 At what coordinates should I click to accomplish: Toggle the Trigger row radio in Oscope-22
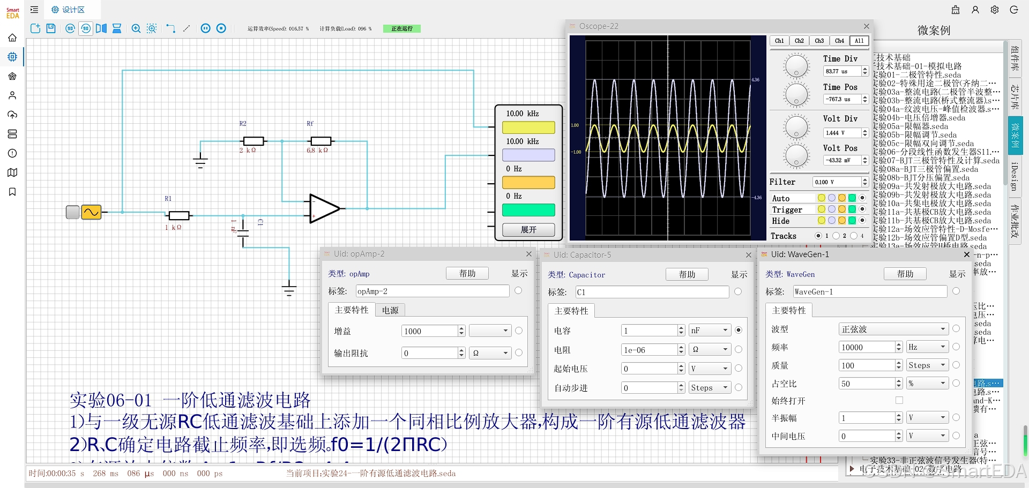862,209
